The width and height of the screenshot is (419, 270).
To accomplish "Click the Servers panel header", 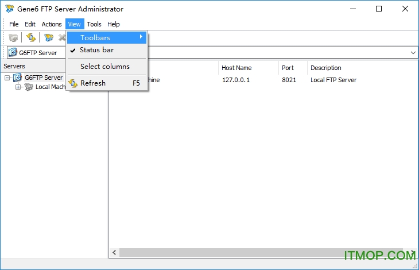I will (33, 66).
